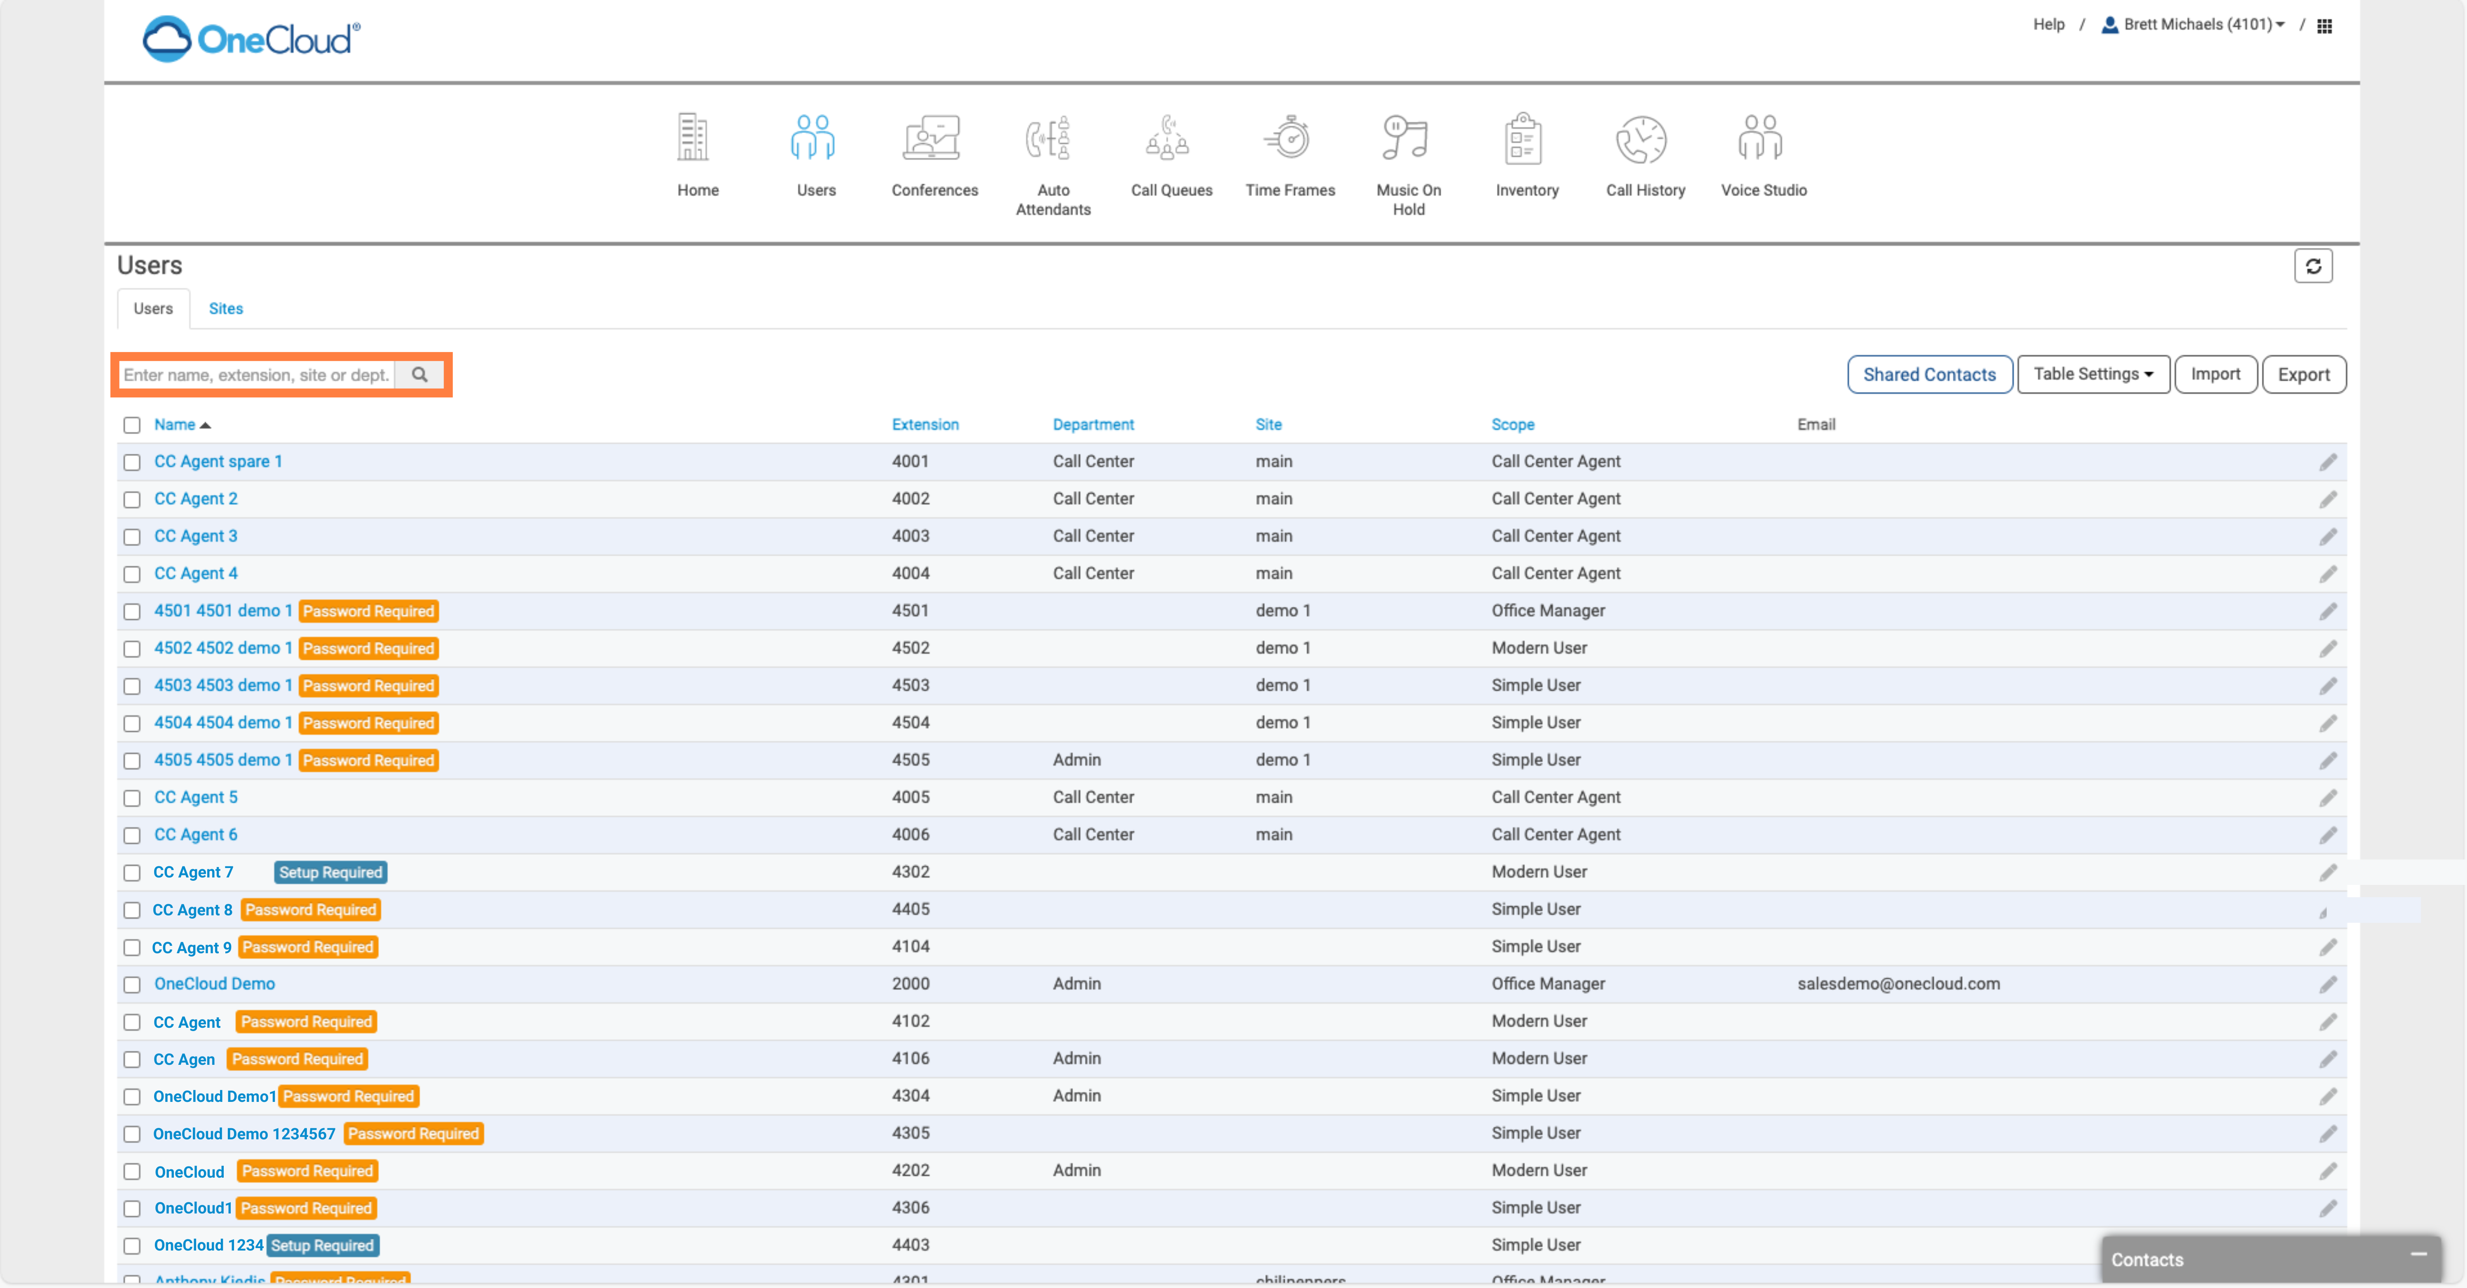
Task: Select checkbox for OneCloud 1234 row
Action: 132,1246
